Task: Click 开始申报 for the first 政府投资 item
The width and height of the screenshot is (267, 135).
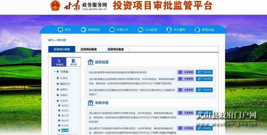Action: [x=204, y=72]
